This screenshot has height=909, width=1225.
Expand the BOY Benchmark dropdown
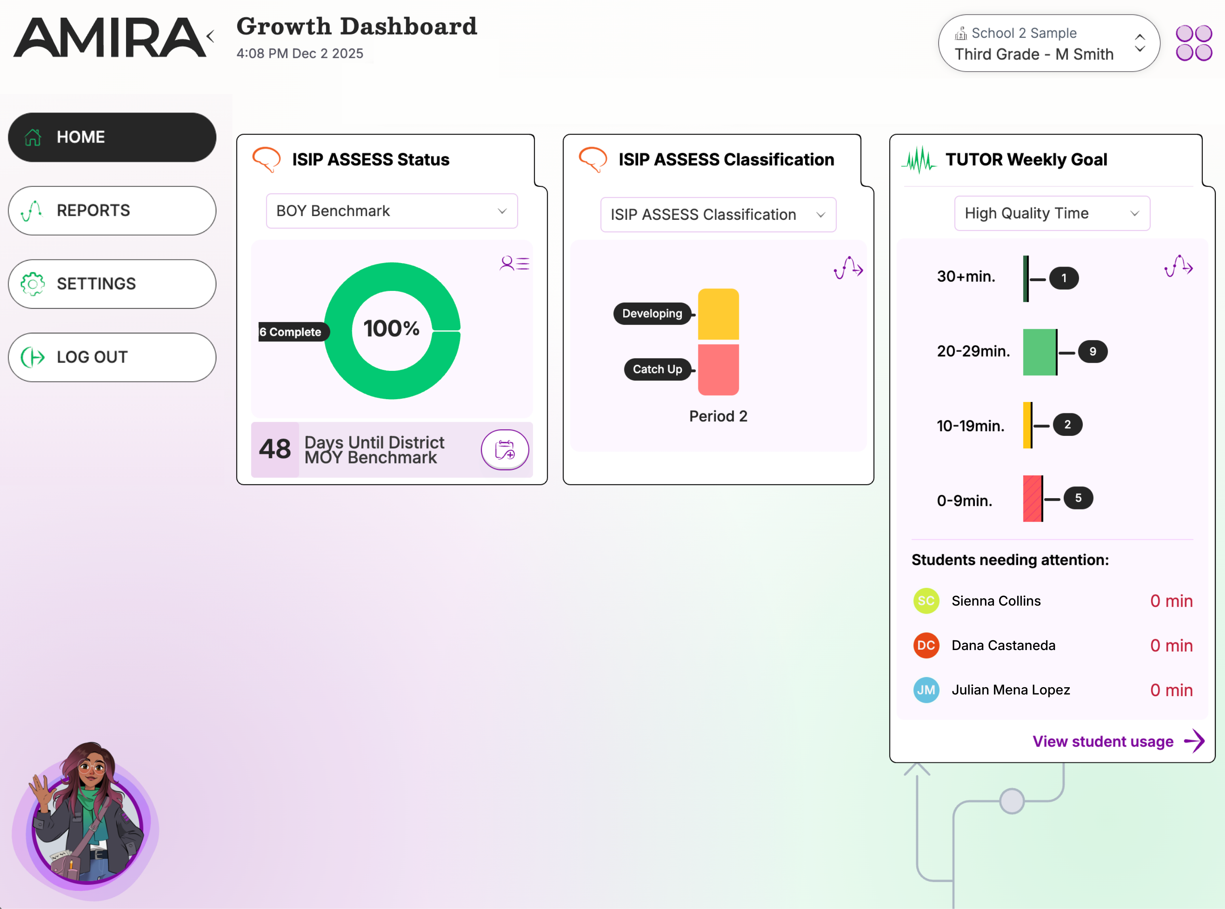[391, 211]
